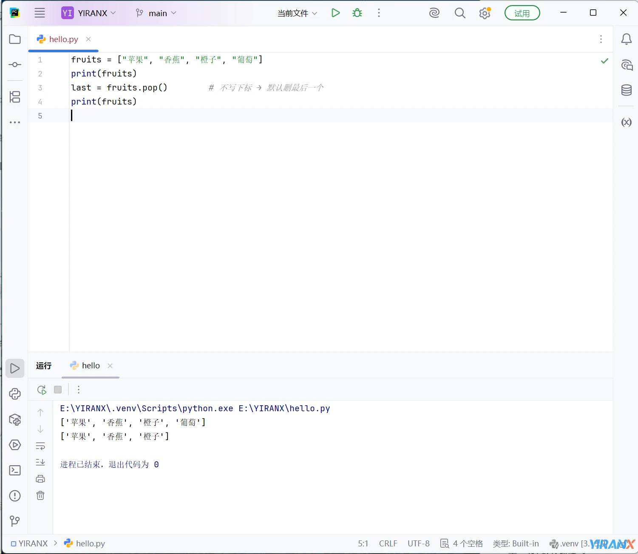Viewport: 638px width, 554px height.
Task: Open the Problems tool window icon
Action: tap(15, 496)
